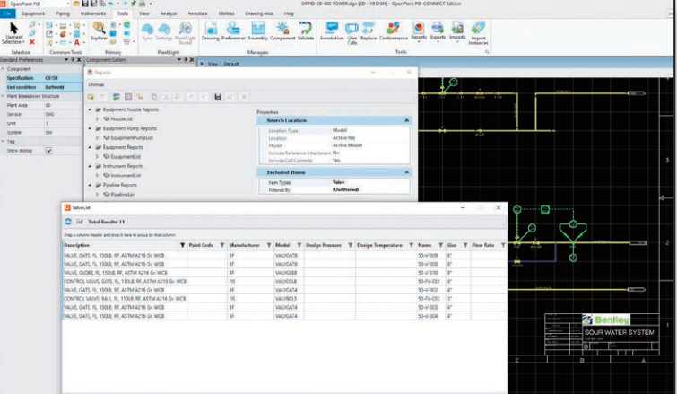Select the 50-V-310 globe valve row
Screen dimensions: 677x394
pos(284,273)
